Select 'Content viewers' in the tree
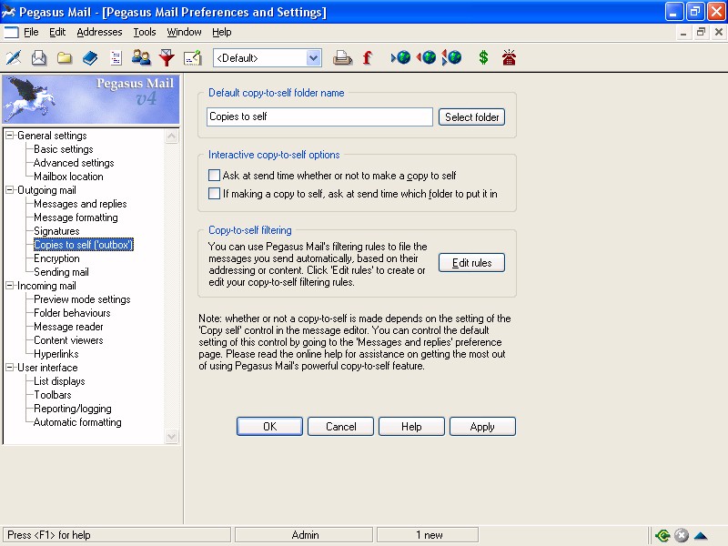728x546 pixels. (x=69, y=340)
